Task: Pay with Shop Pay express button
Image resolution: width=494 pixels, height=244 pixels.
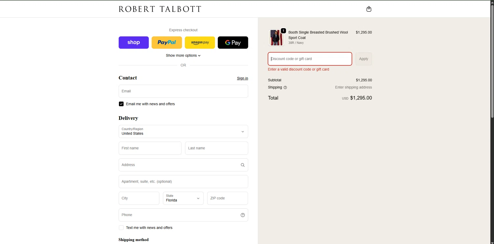Action: 134,43
